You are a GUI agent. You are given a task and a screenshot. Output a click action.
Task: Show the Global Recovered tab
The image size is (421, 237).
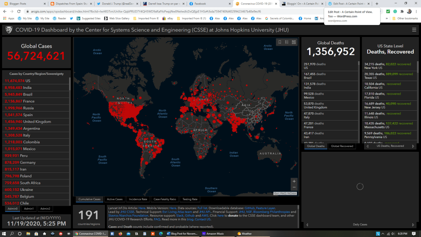[x=342, y=146]
